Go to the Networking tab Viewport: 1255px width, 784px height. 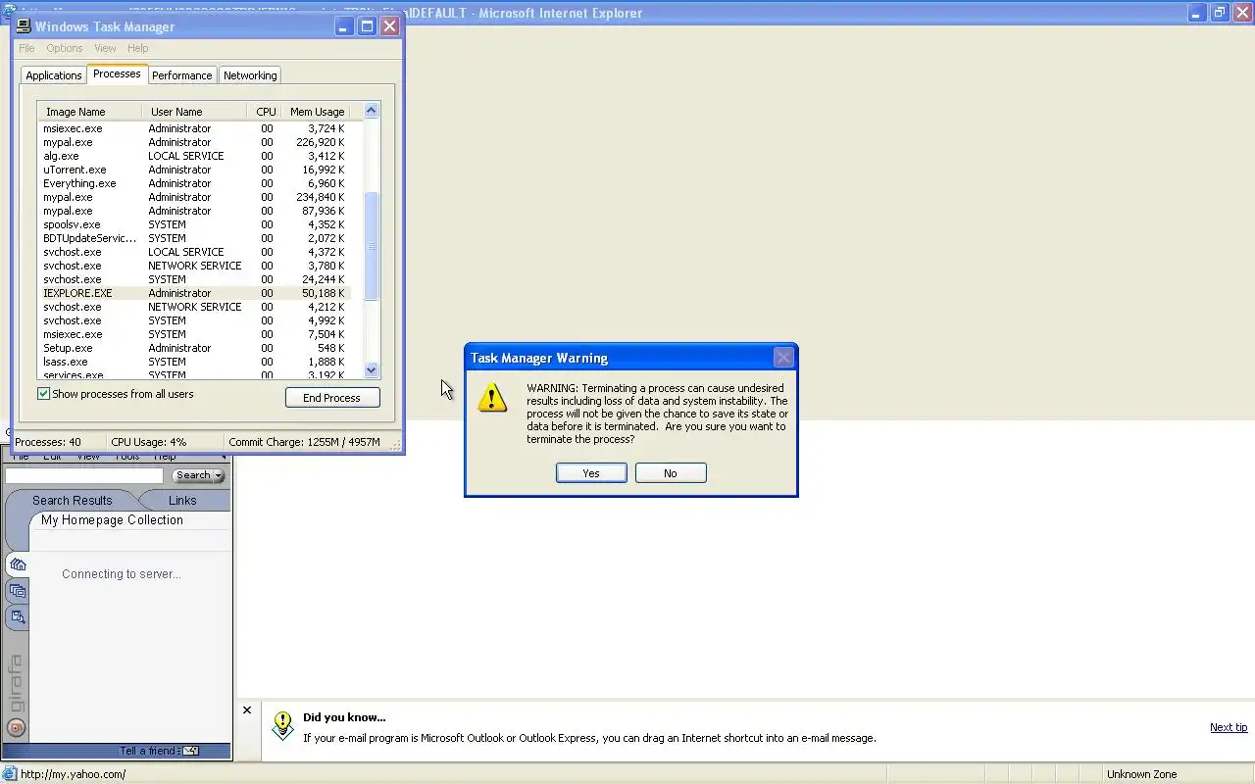[x=250, y=75]
